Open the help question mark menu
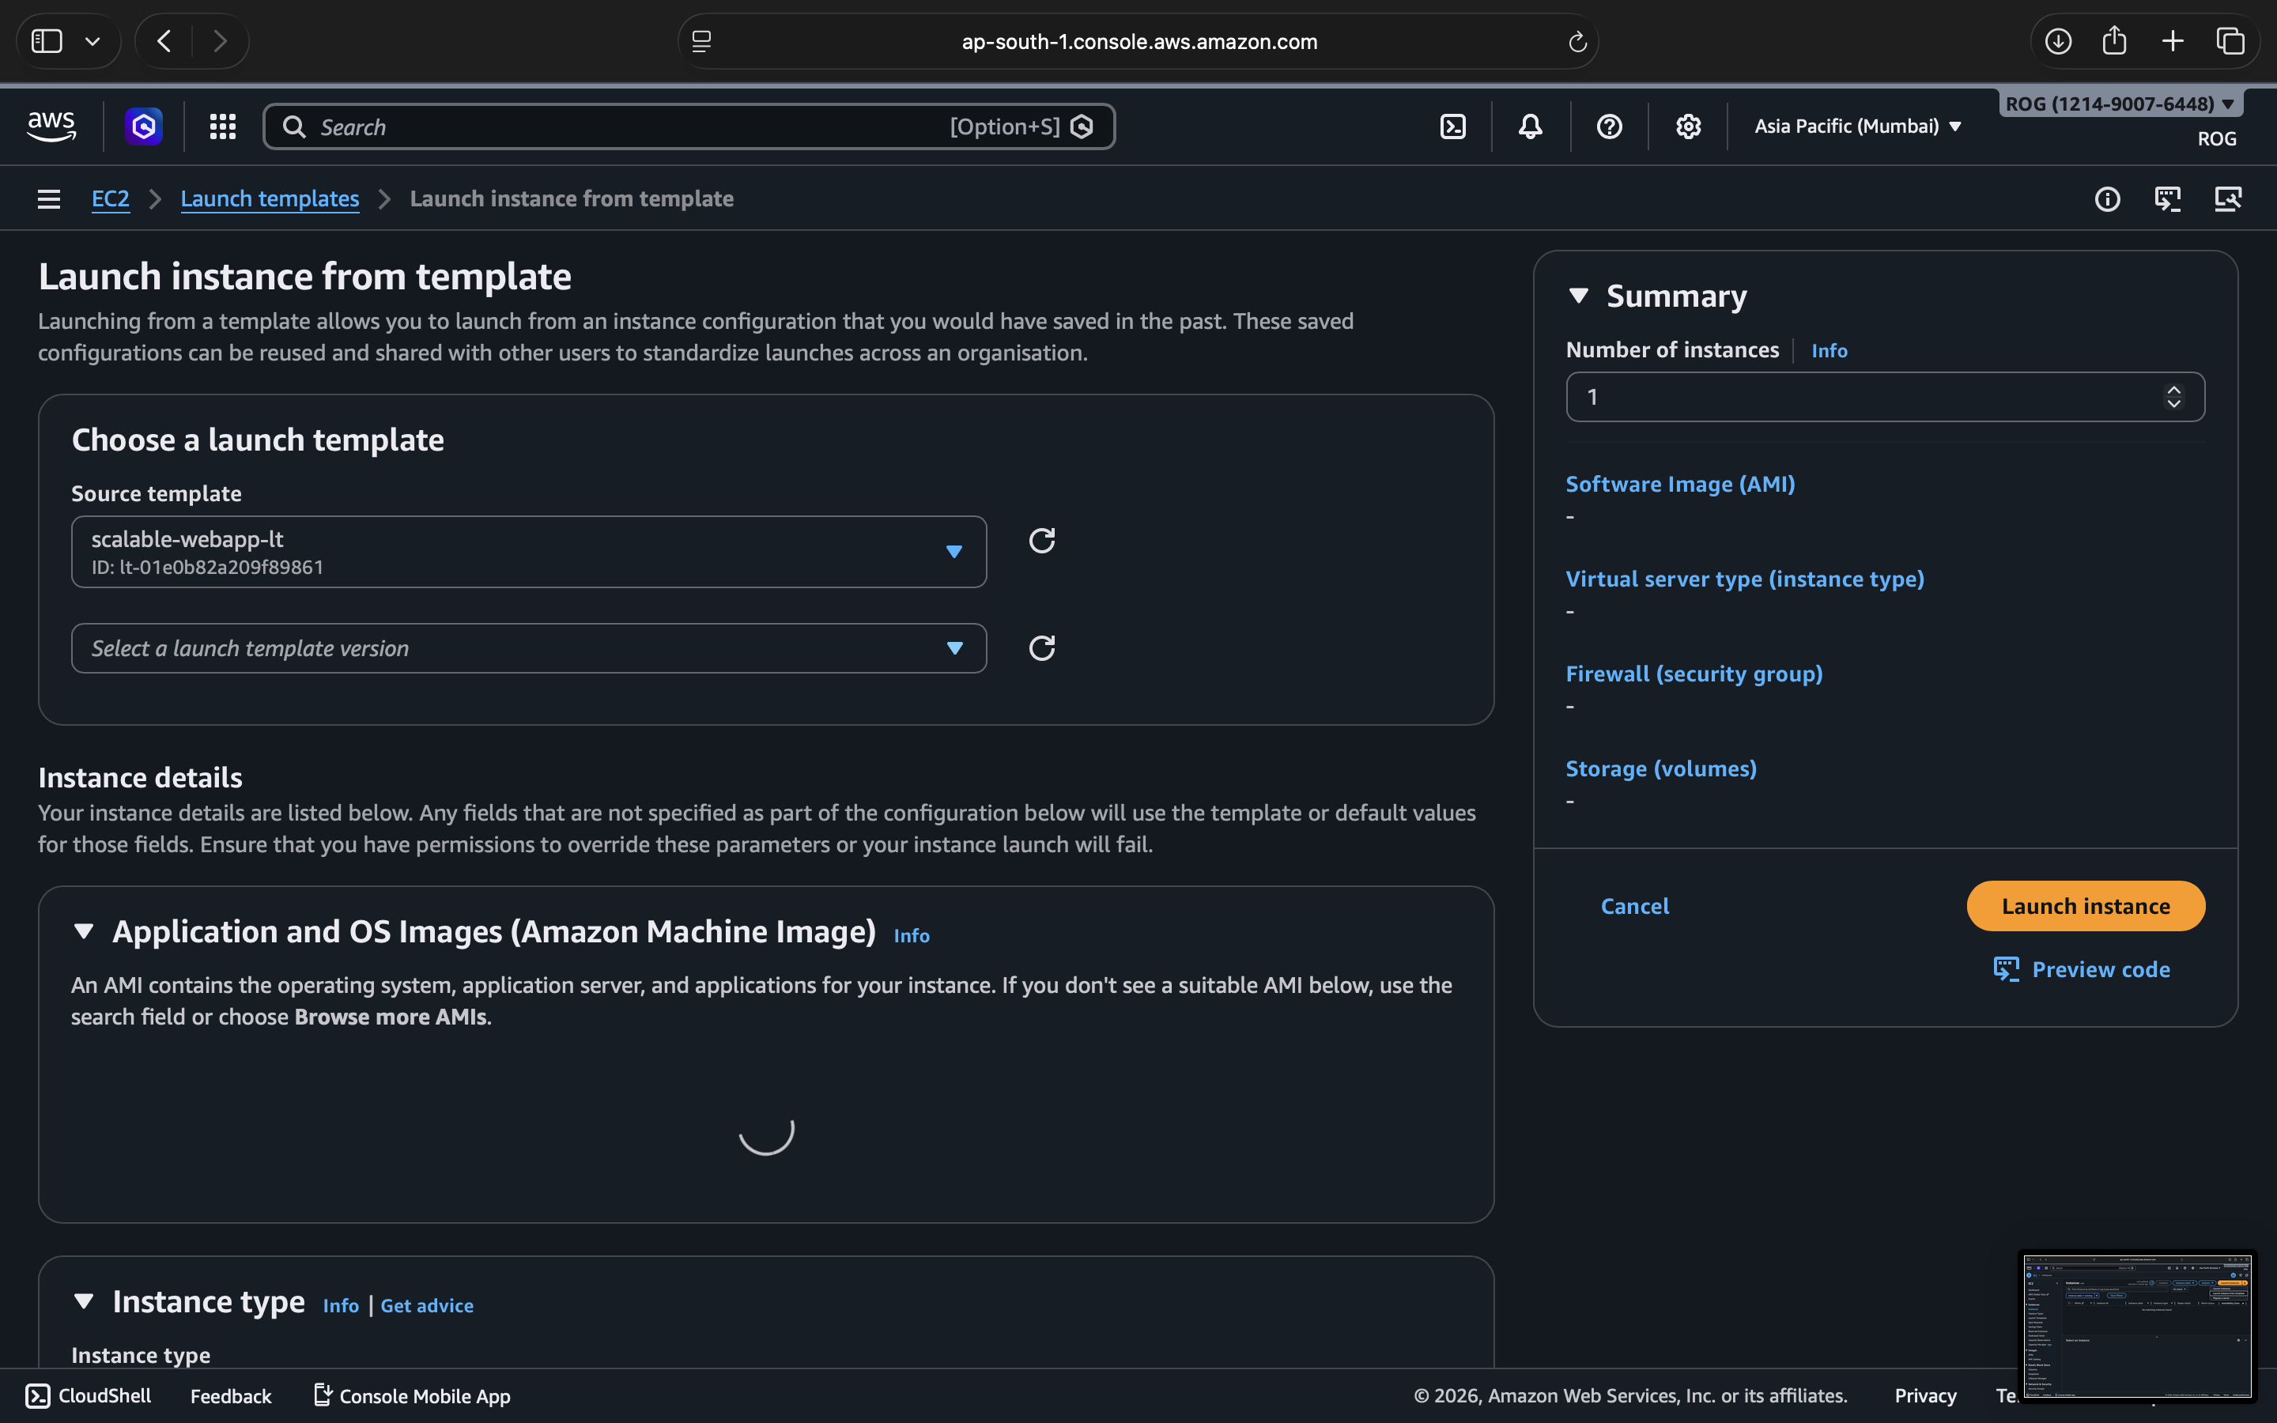 coord(1609,126)
